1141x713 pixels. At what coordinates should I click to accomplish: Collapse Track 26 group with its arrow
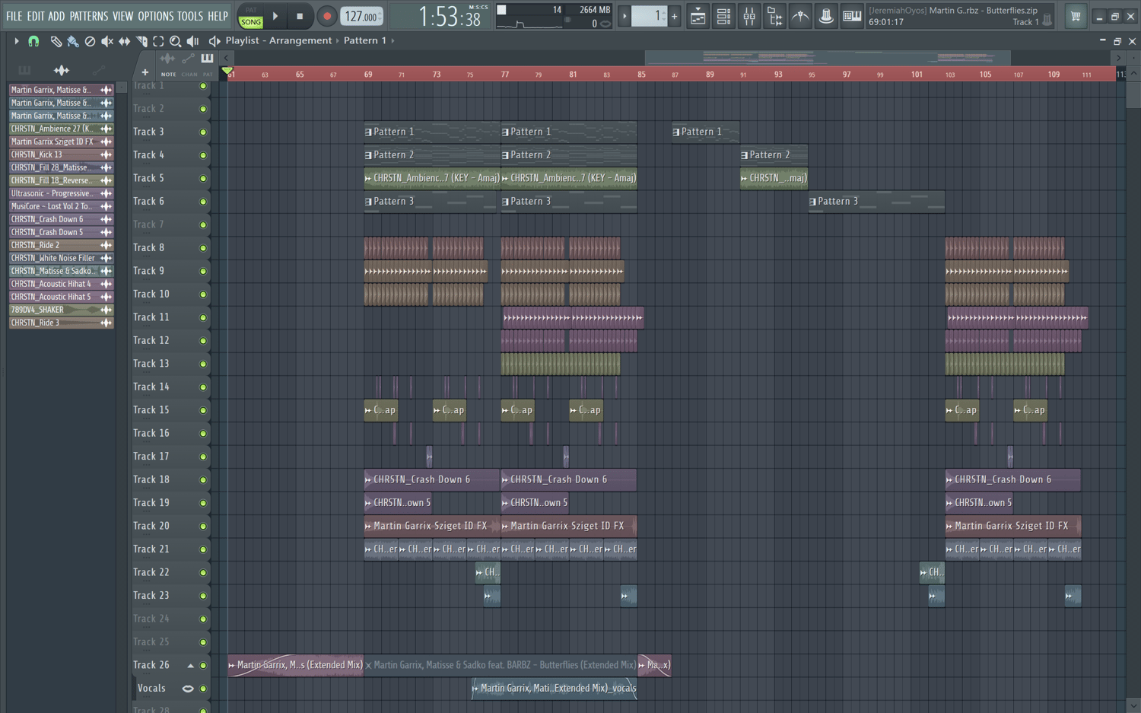click(190, 666)
